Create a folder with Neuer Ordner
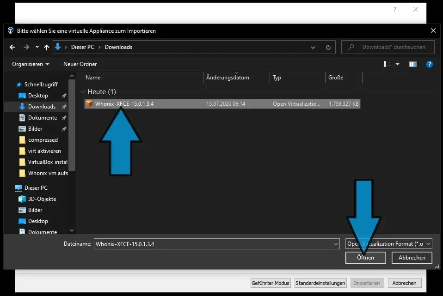Viewport: 443px width, 296px height. coord(80,64)
